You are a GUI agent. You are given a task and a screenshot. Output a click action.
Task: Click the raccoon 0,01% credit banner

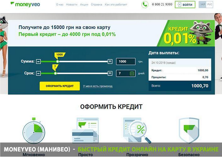186,33
